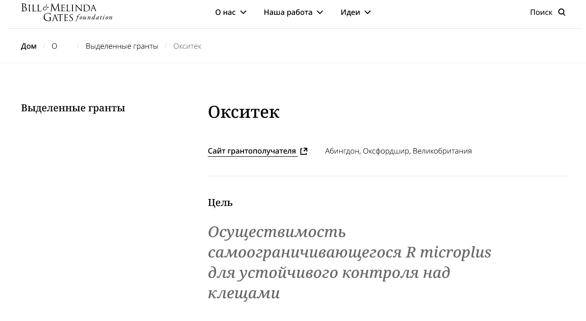Click the Выделенные гранты sidebar heading
The image size is (586, 321).
coord(73,108)
